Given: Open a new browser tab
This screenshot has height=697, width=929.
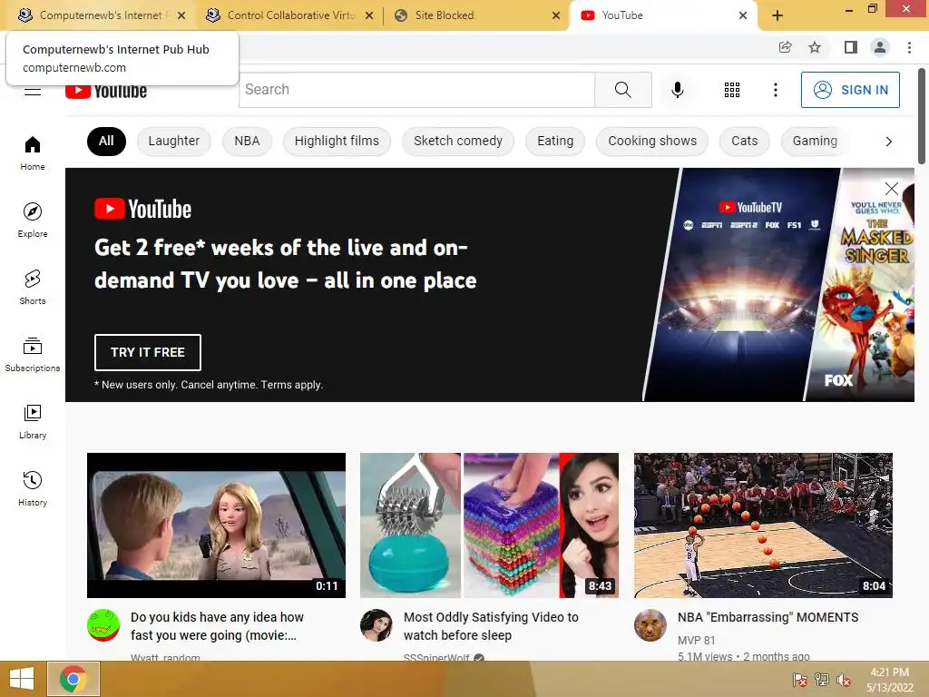Looking at the screenshot, I should (x=777, y=16).
